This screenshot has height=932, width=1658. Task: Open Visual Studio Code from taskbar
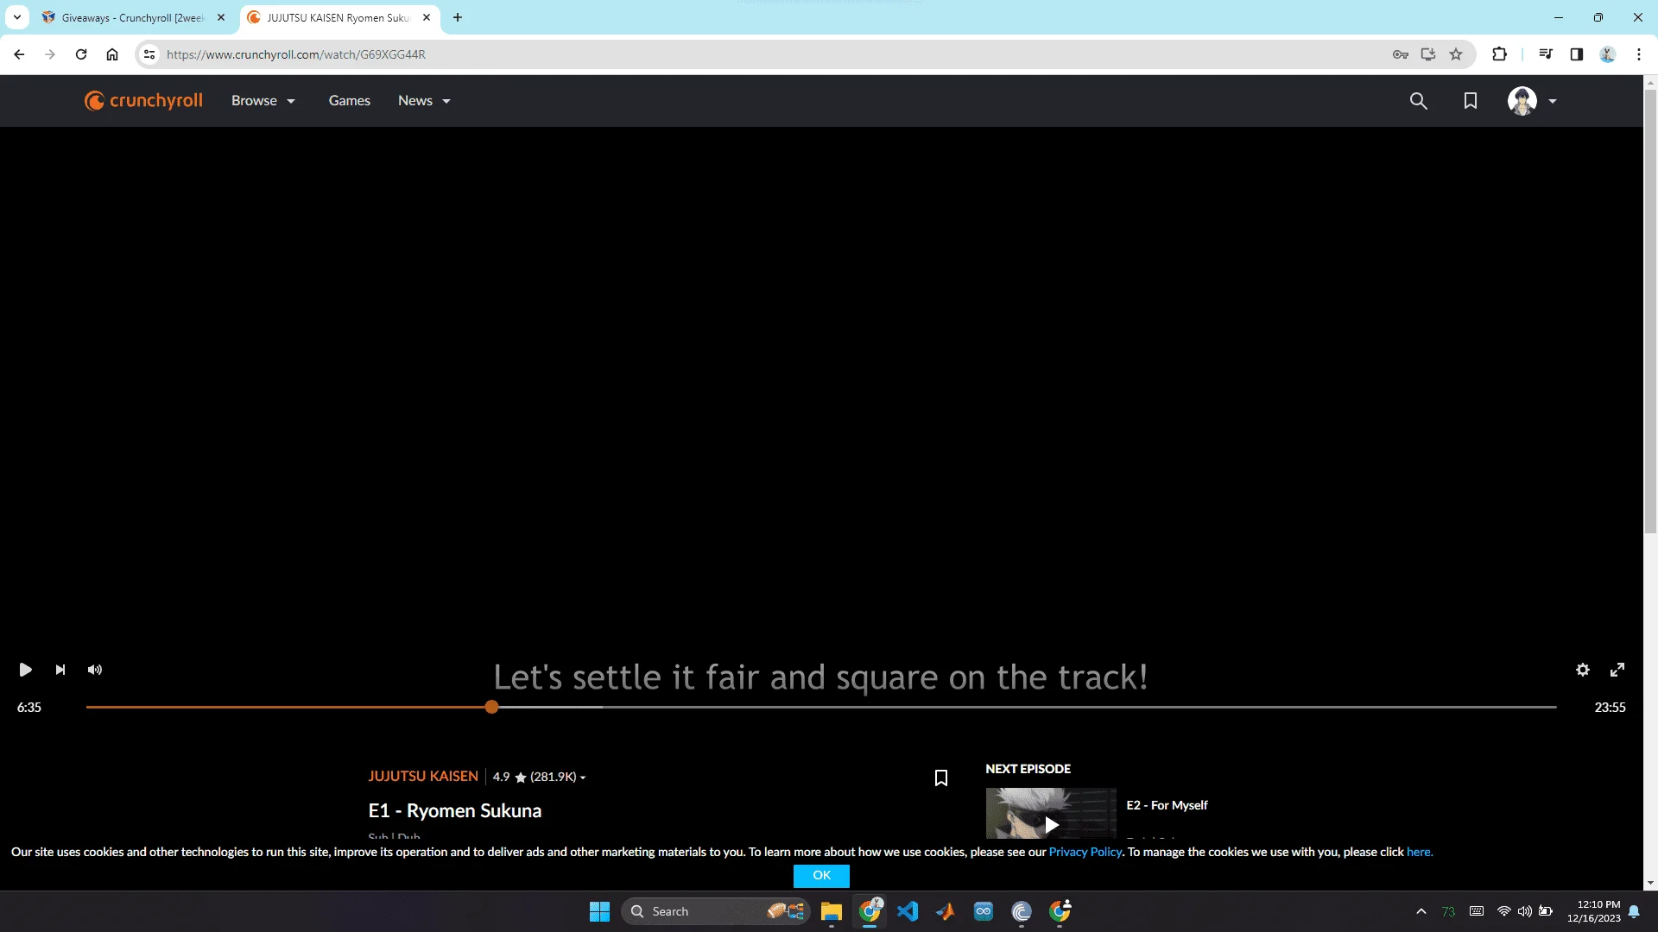pos(908,911)
